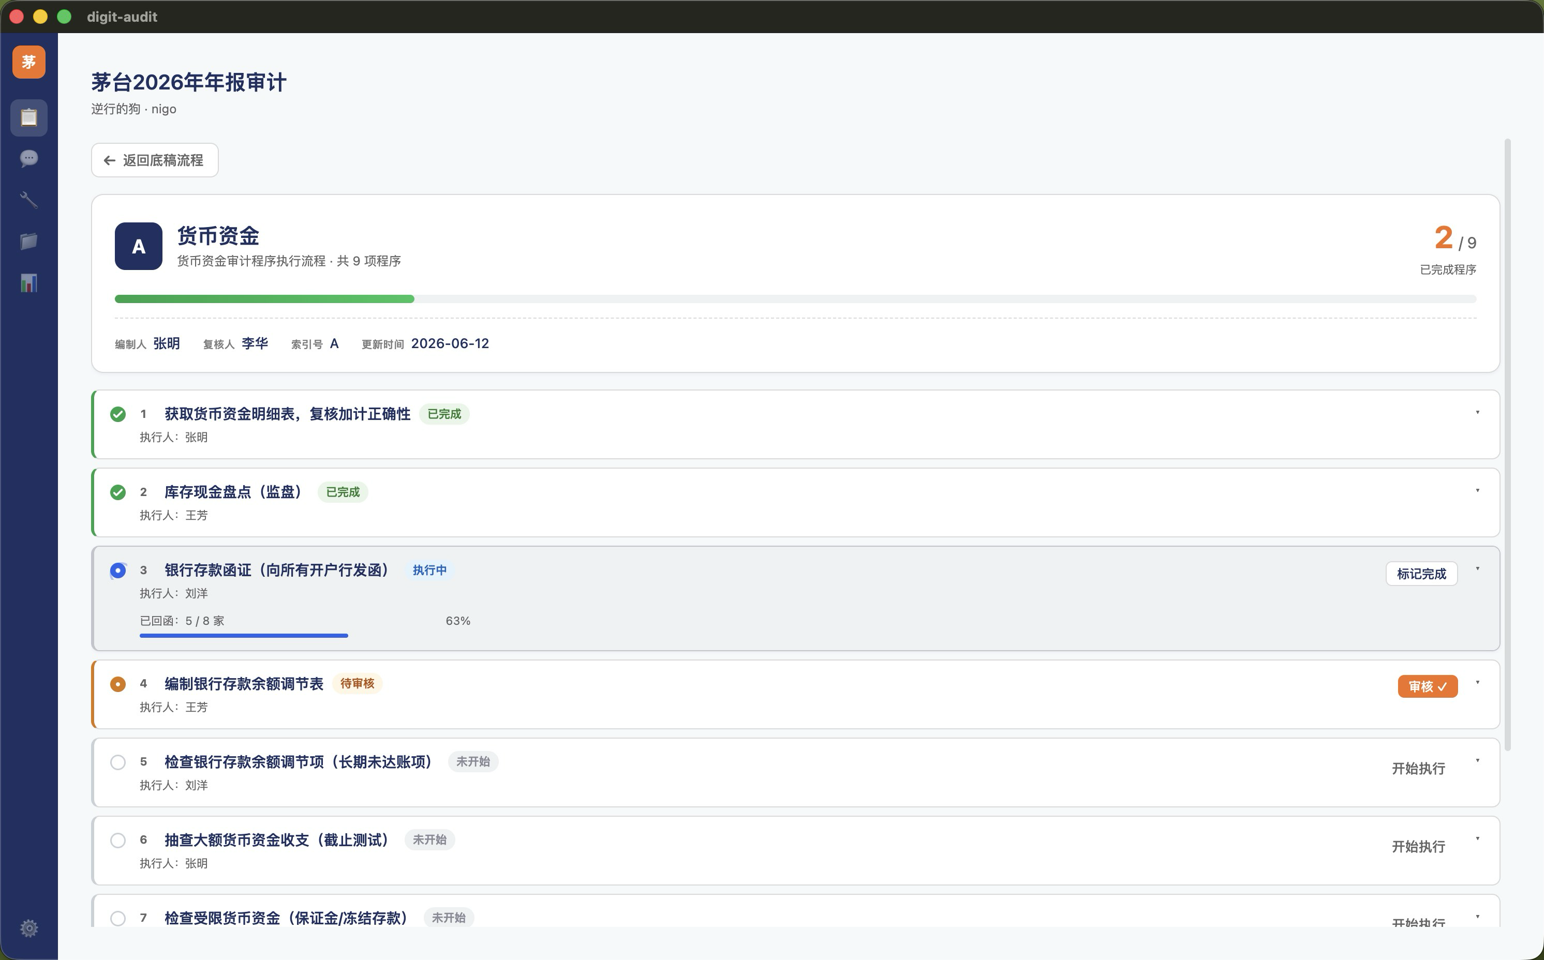This screenshot has width=1544, height=960.
Task: Expand step 5 长期未达账项 arrow
Action: click(x=1477, y=761)
